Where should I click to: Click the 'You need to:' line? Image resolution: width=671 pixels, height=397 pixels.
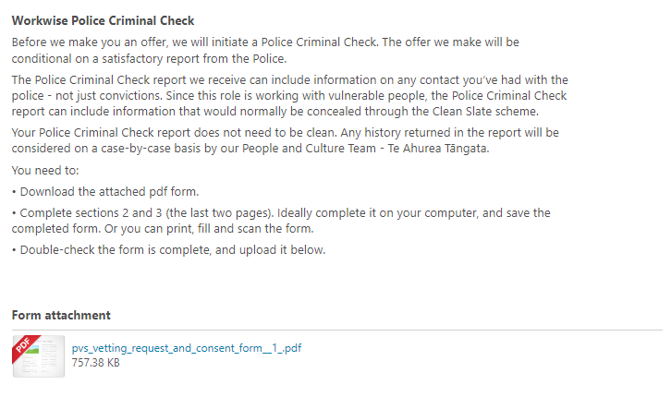coord(45,171)
